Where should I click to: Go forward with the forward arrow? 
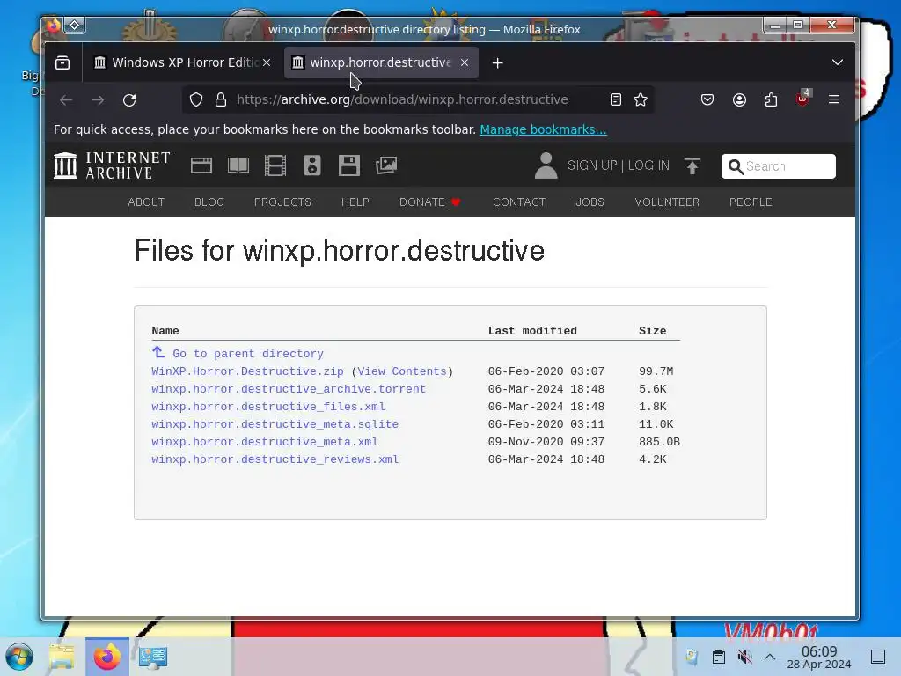coord(98,100)
